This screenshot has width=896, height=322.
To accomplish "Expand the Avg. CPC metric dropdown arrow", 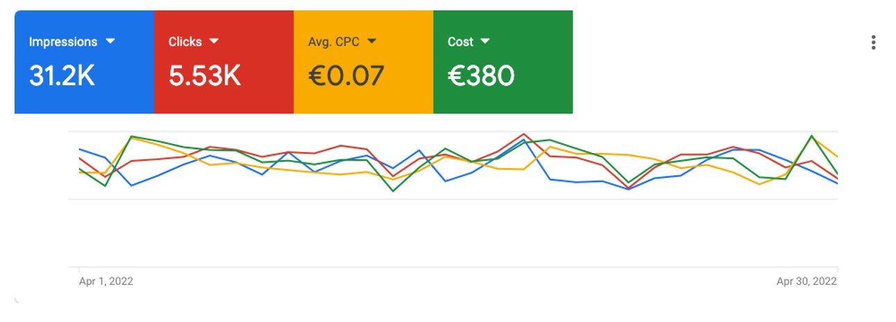I will (x=372, y=42).
